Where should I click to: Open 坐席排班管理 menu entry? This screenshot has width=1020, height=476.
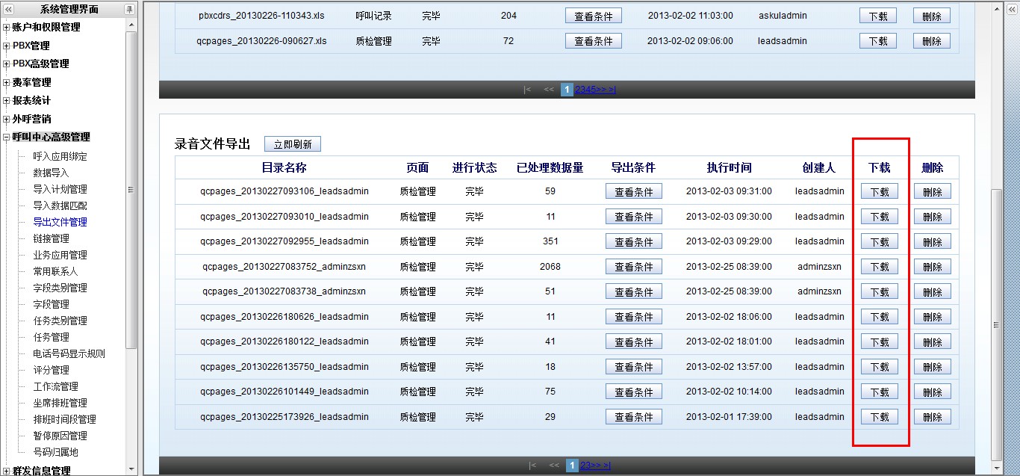pyautogui.click(x=60, y=403)
